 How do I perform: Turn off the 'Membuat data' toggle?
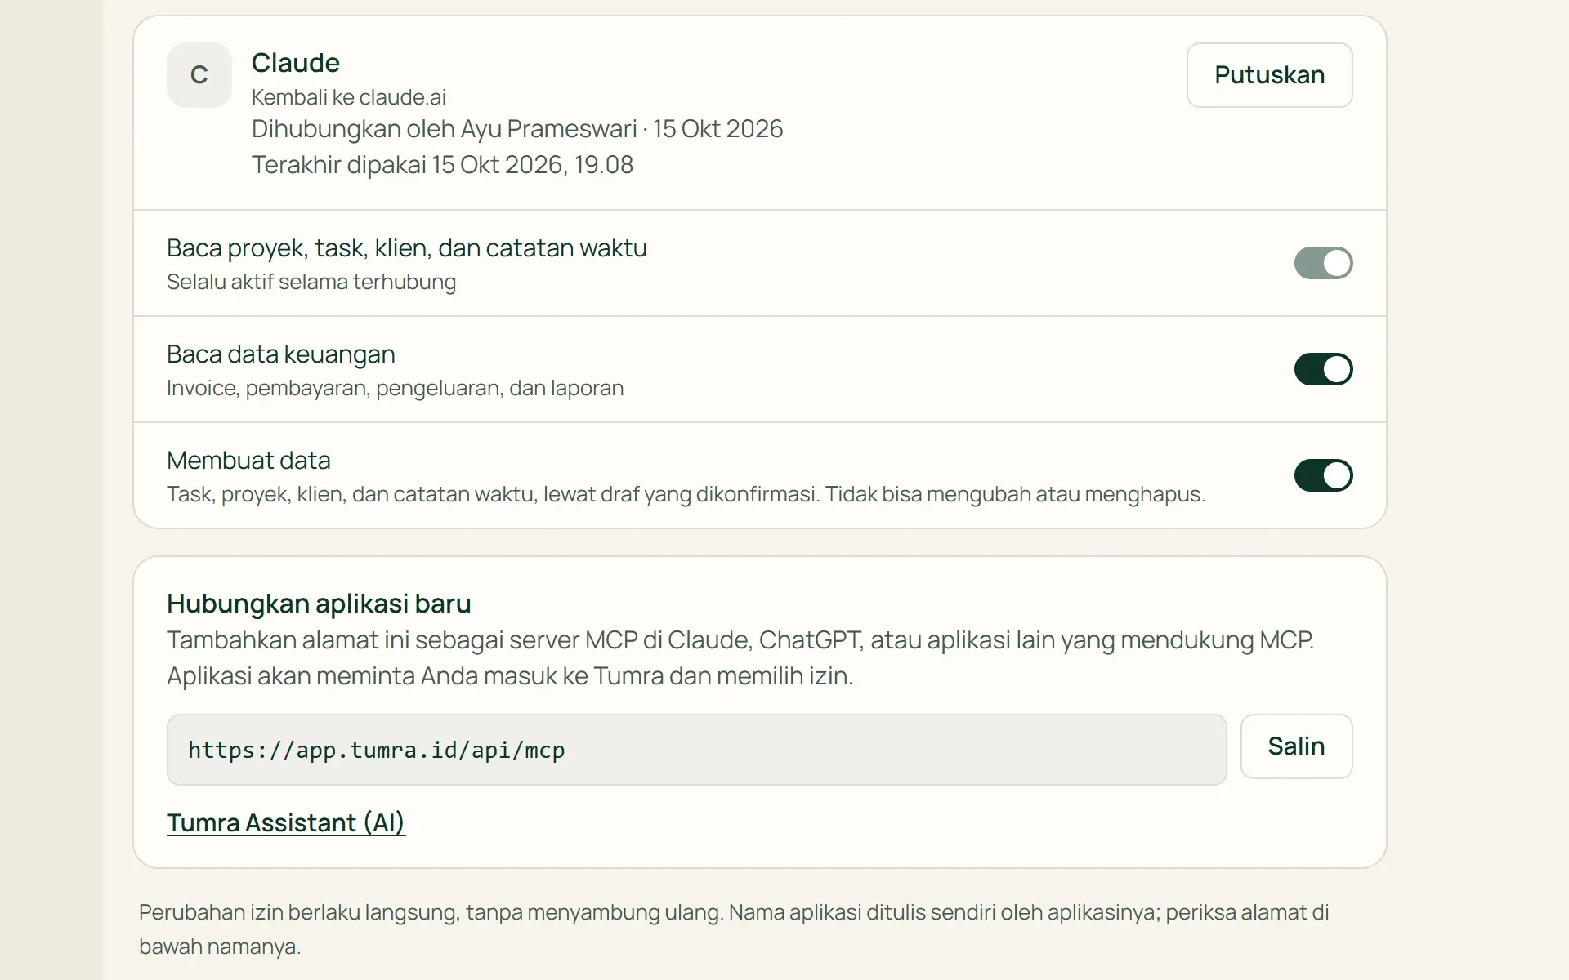(1323, 475)
